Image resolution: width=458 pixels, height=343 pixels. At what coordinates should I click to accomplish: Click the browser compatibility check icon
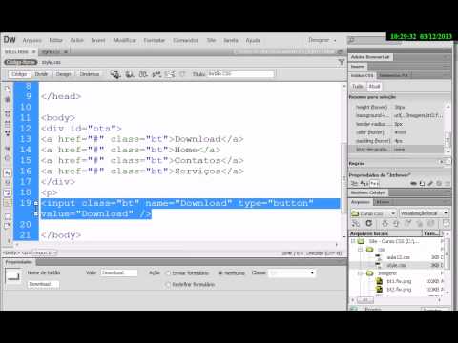tap(170, 74)
